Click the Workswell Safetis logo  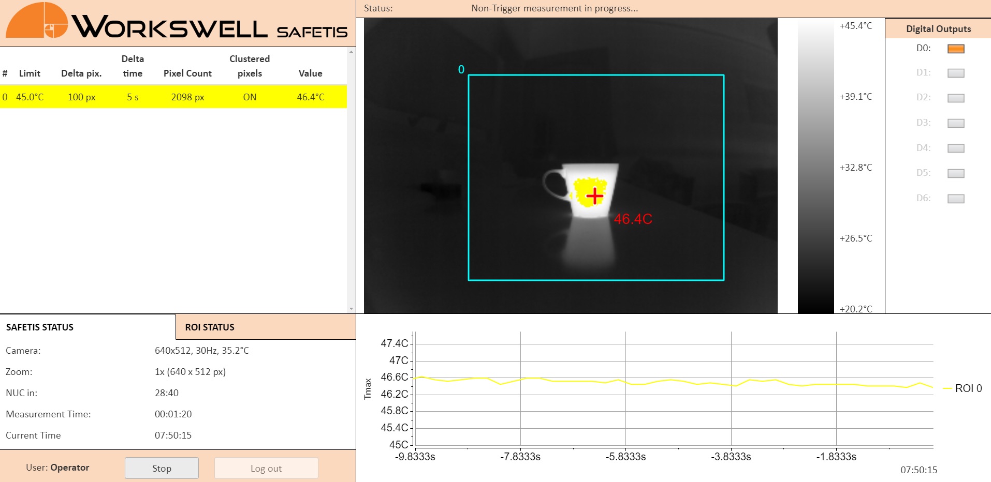point(177,21)
